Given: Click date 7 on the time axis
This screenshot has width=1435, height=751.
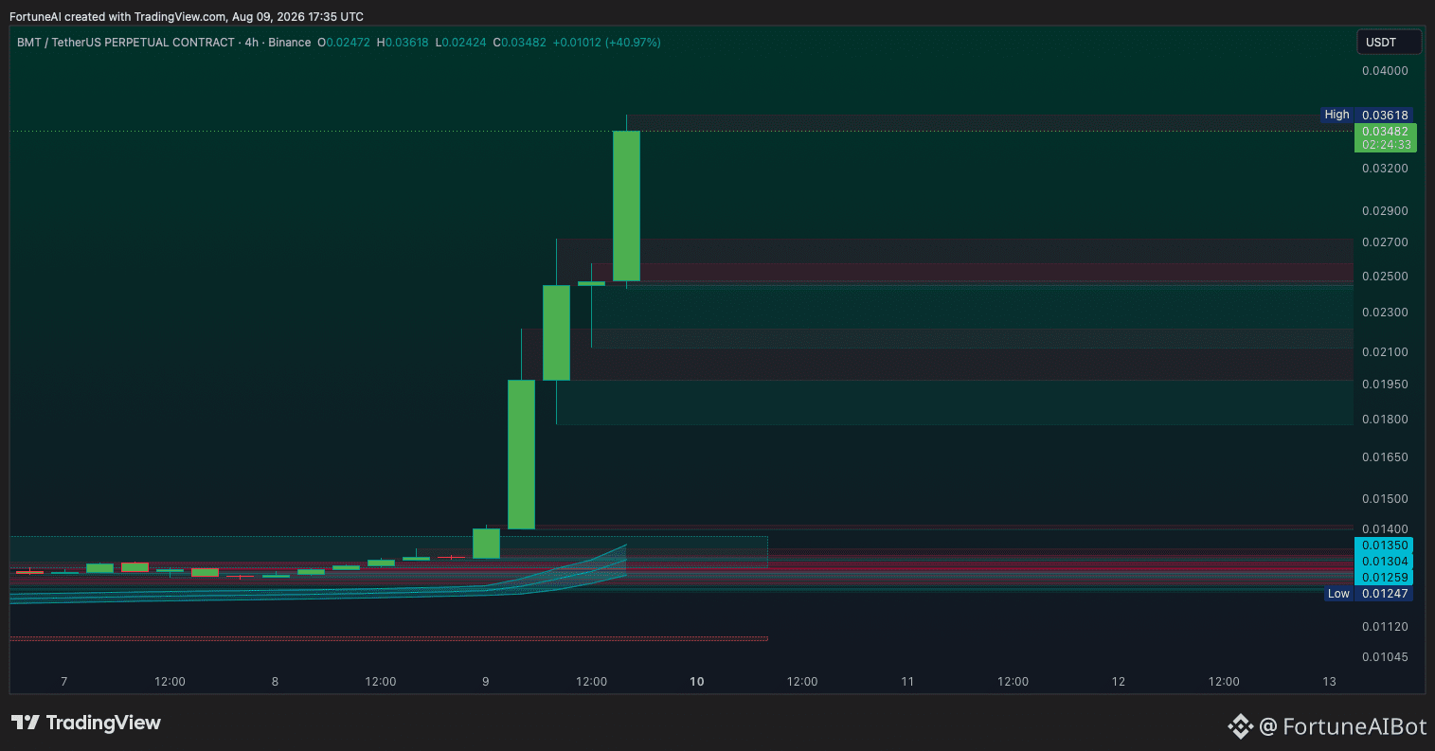Looking at the screenshot, I should coord(63,682).
